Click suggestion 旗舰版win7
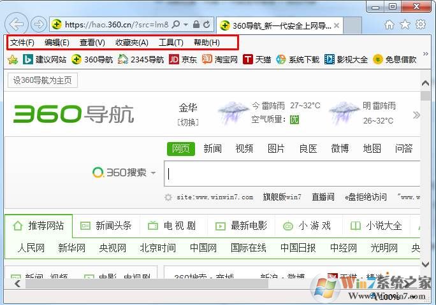The image size is (436, 305). (x=282, y=197)
